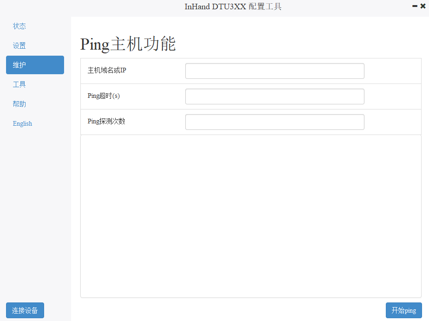Click the Ping探测次数 label text
Viewport: 429px width, 321px height.
pyautogui.click(x=106, y=122)
